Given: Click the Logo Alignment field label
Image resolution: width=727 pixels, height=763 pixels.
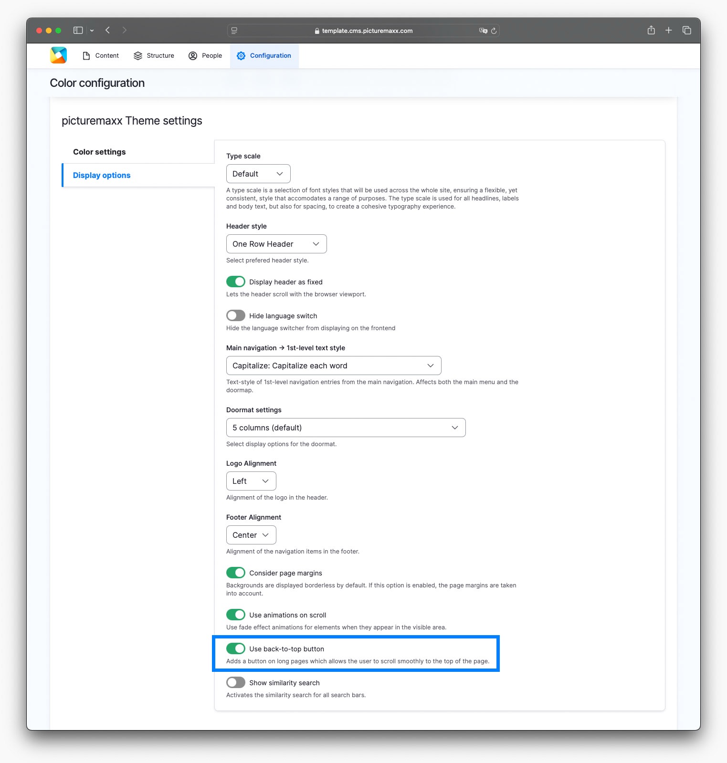Looking at the screenshot, I should pyautogui.click(x=251, y=463).
